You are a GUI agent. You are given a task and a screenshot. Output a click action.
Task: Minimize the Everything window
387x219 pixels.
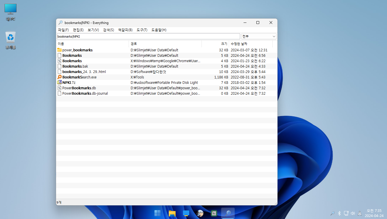245,23
